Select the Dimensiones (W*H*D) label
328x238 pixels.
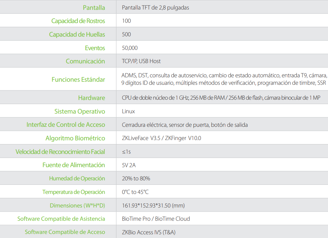click(x=77, y=205)
